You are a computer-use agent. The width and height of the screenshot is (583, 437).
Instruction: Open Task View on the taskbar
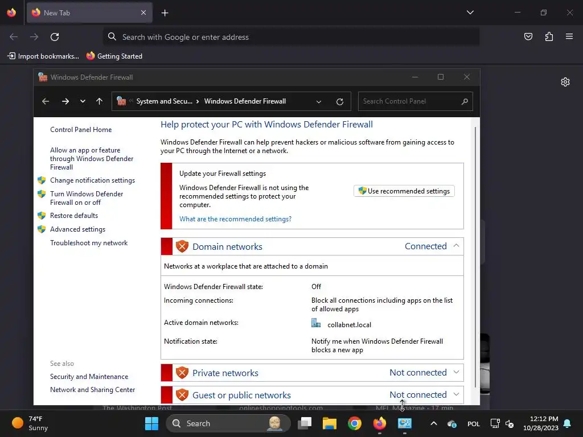305,423
